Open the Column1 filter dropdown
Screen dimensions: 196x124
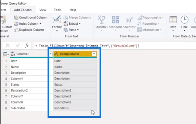point(51,54)
